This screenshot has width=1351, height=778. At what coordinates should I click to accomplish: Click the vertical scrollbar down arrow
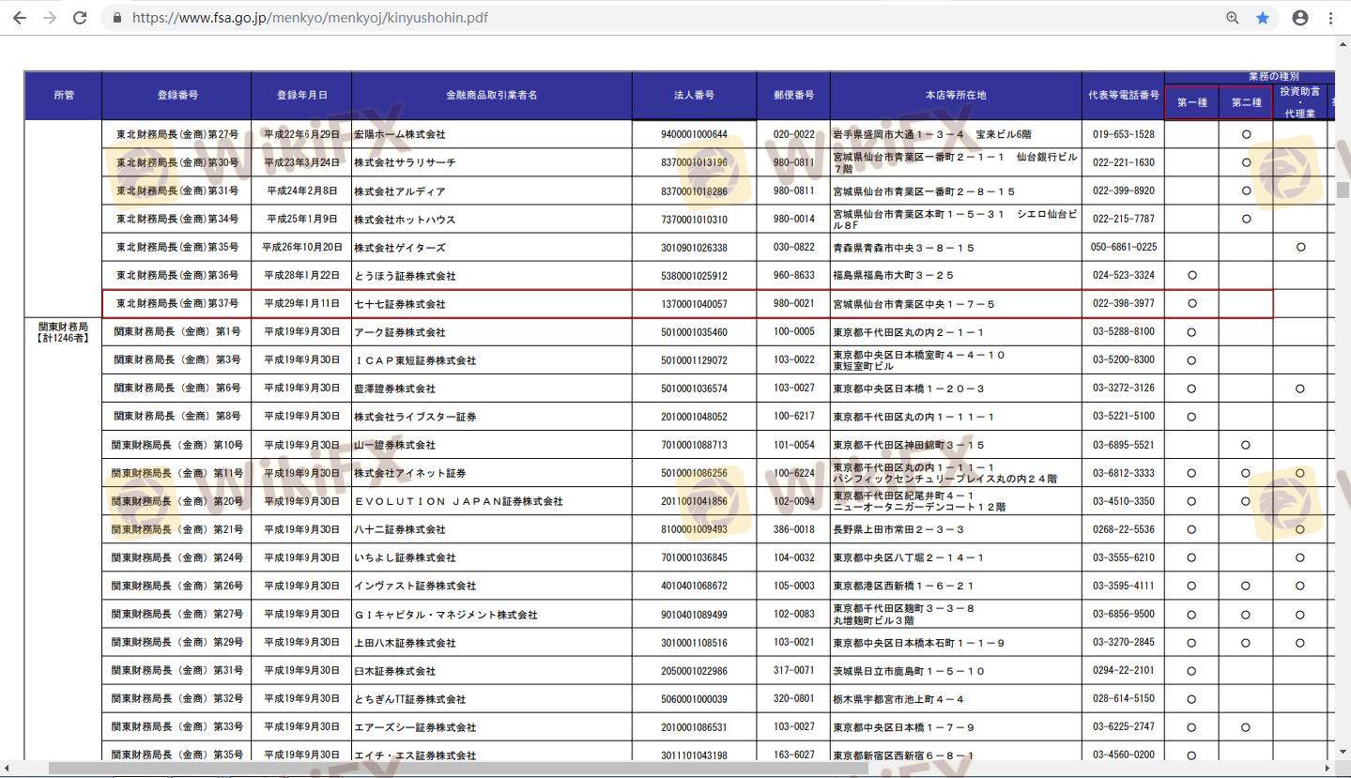[1343, 753]
